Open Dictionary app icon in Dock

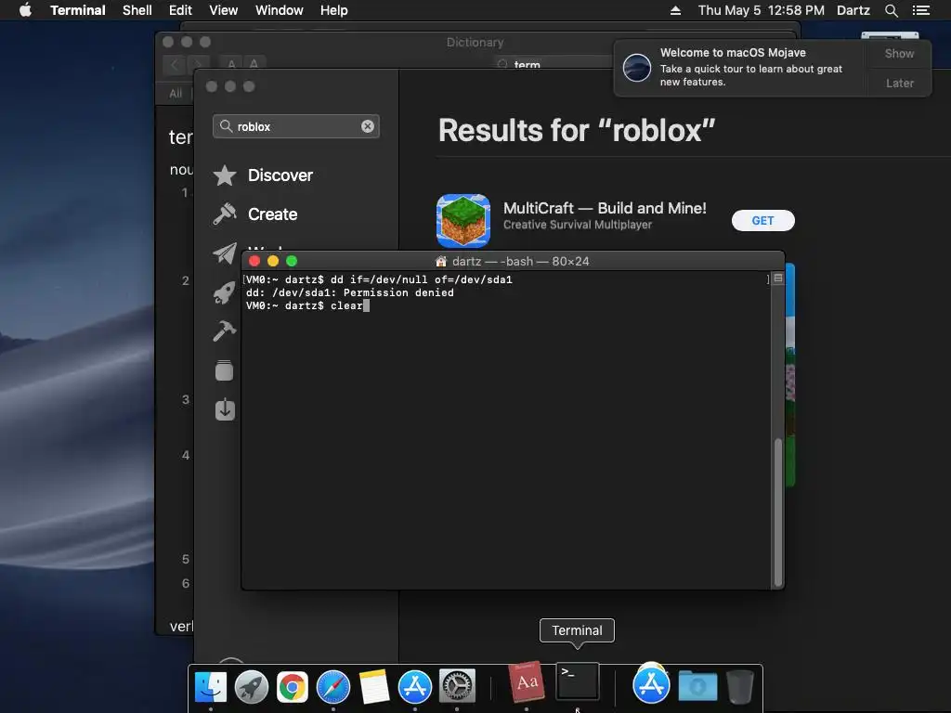(x=526, y=682)
